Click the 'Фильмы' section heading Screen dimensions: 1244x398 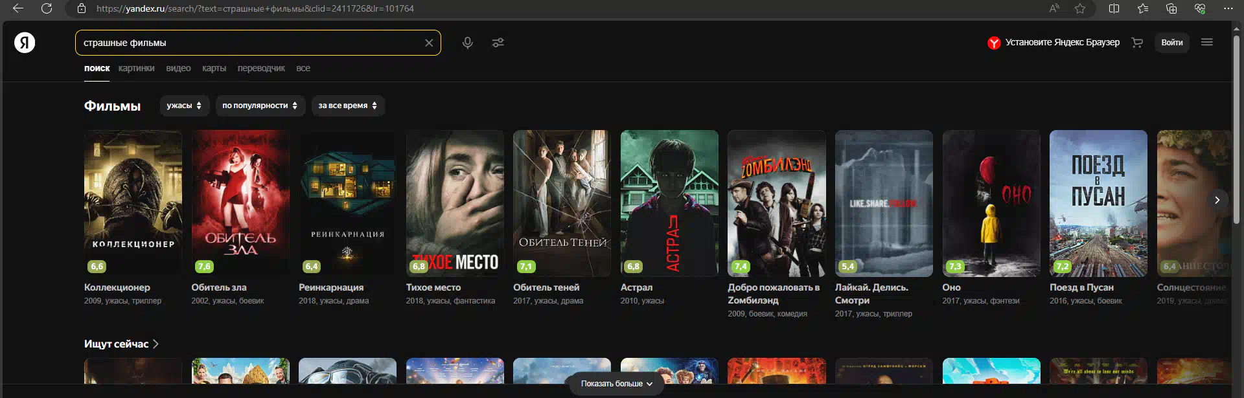[x=112, y=106]
